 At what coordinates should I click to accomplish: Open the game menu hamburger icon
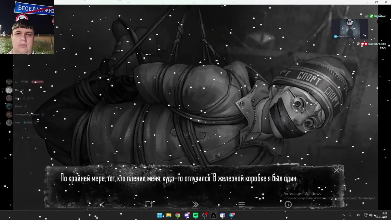coord(242,205)
